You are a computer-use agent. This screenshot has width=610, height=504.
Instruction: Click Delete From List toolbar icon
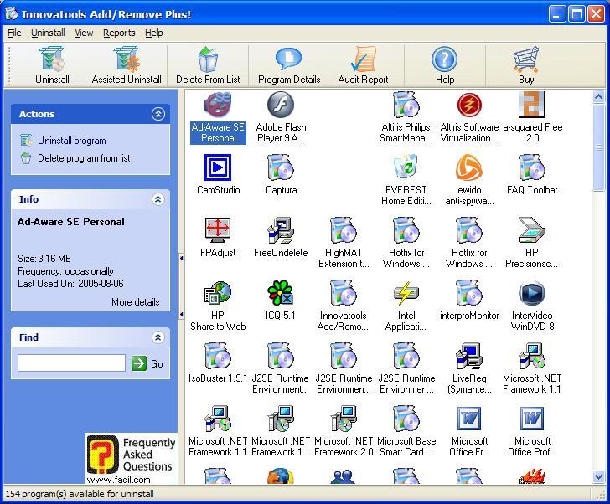208,59
